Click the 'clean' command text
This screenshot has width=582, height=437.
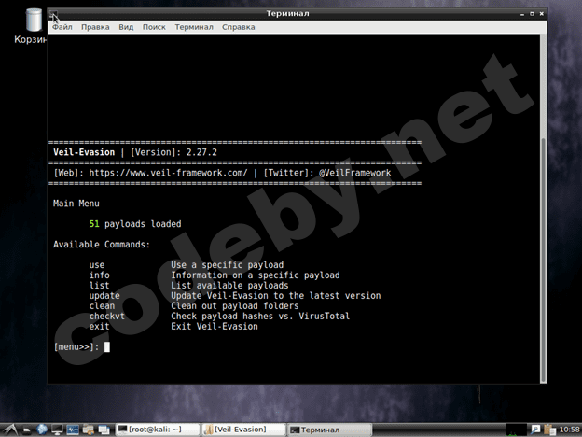point(102,306)
